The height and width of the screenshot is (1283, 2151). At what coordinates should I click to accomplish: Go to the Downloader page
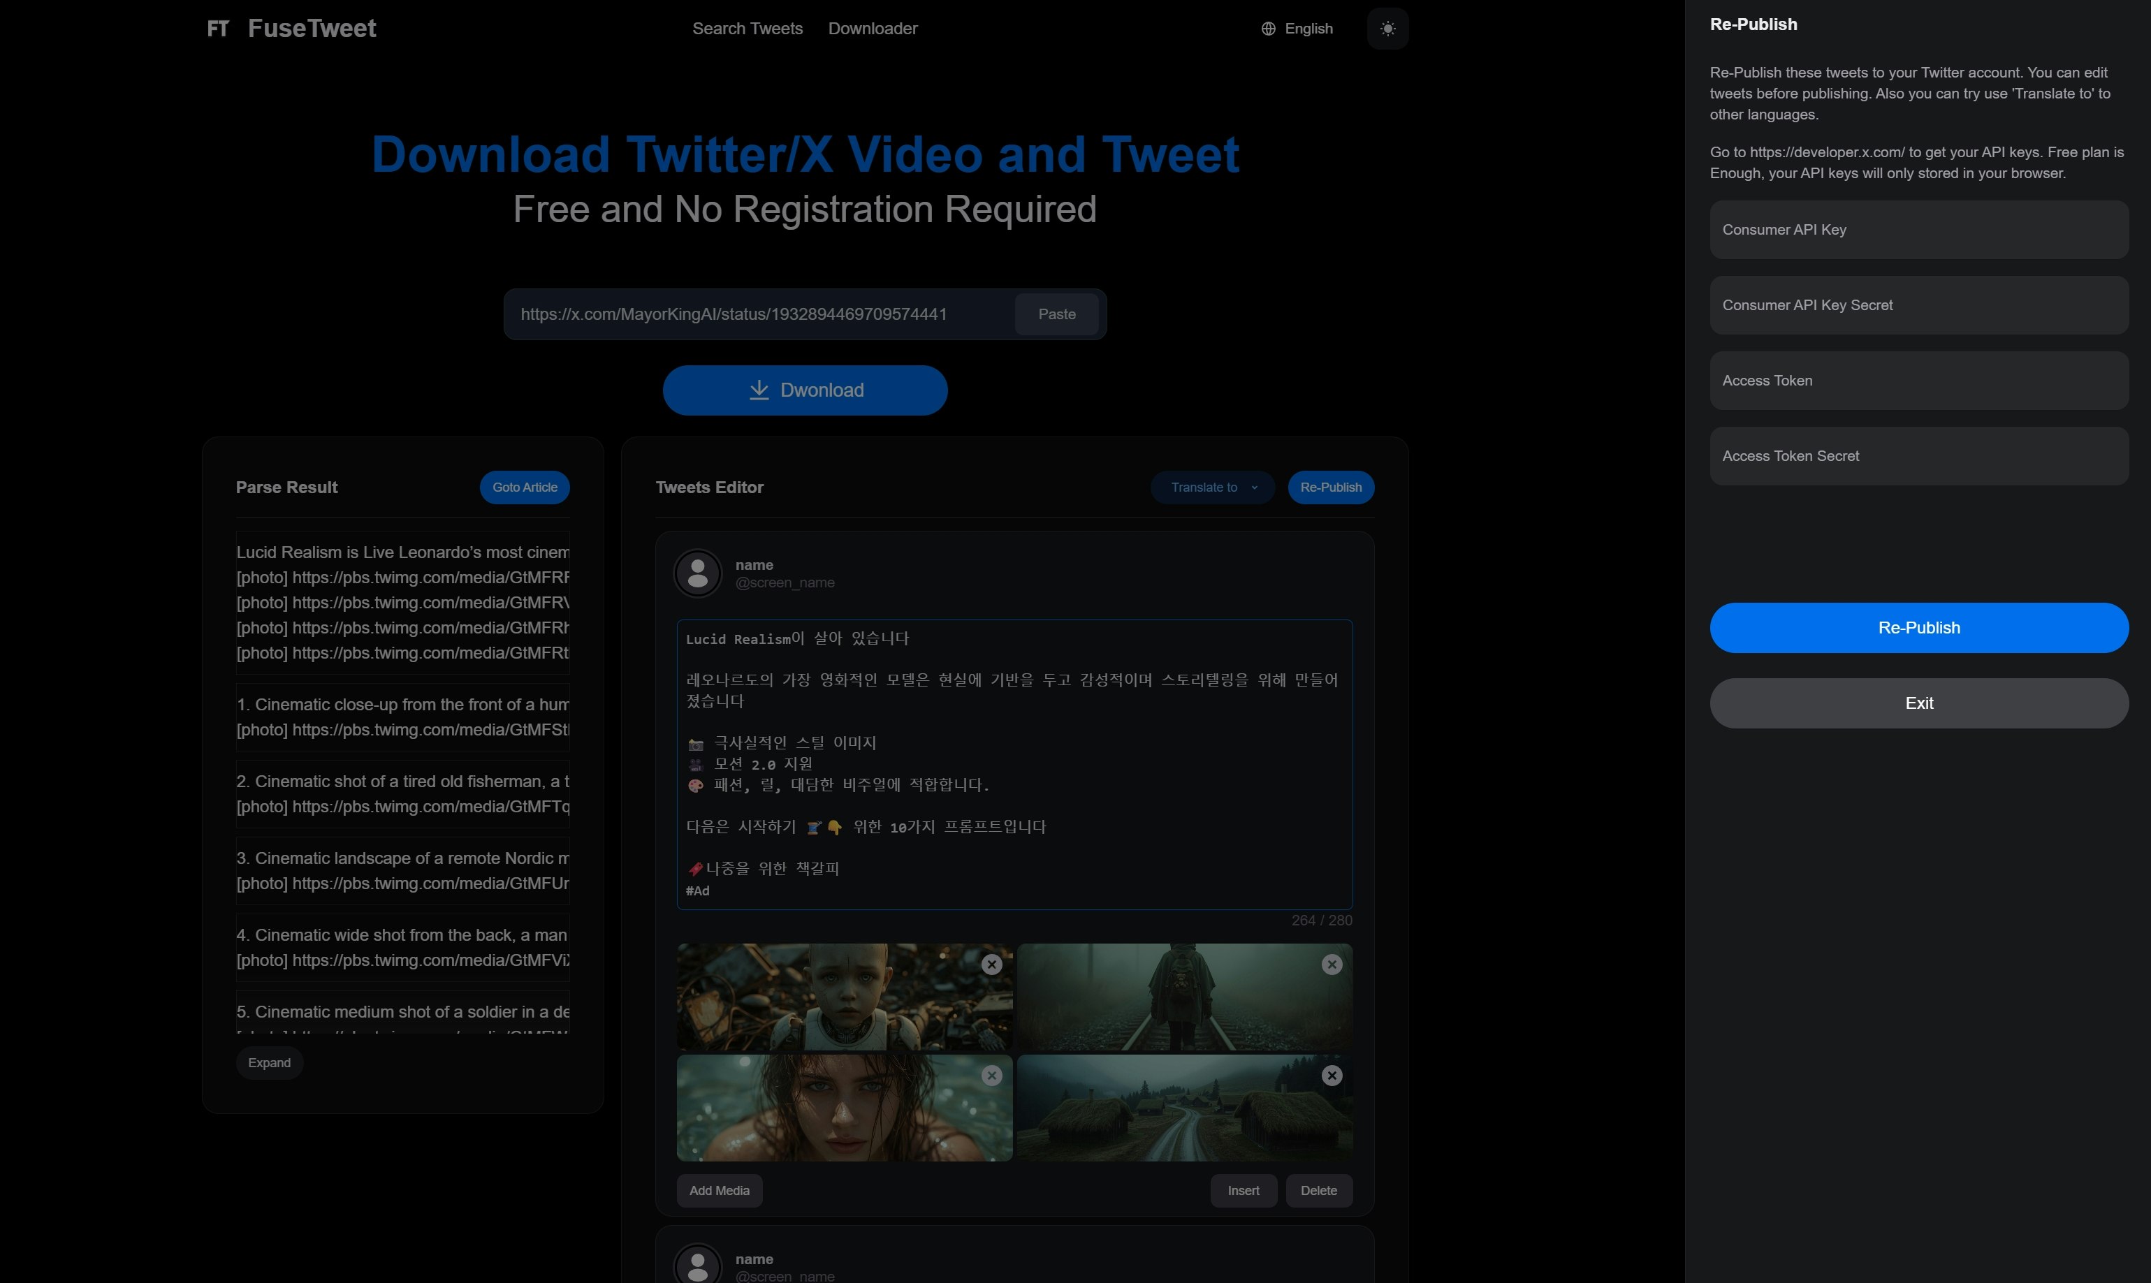pyautogui.click(x=873, y=29)
